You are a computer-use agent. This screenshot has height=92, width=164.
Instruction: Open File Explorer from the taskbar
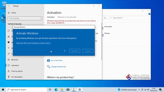coord(62,90)
